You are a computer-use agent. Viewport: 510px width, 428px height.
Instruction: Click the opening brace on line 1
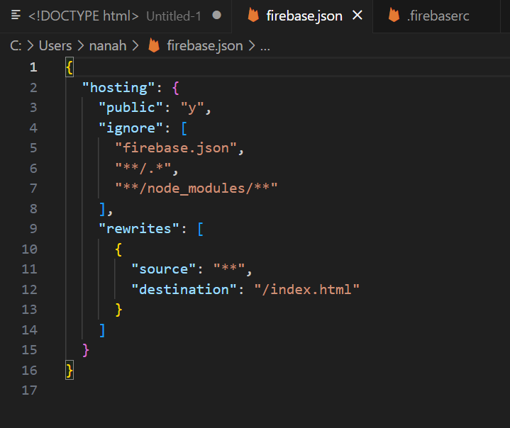70,67
